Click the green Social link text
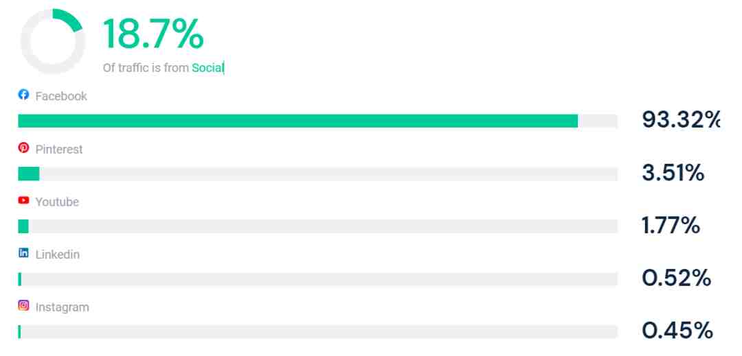Viewport: 742px width, 356px height. tap(207, 68)
